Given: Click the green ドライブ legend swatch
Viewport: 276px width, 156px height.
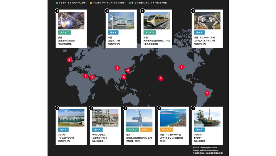Looking at the screenshot, I should [x=57, y=3].
